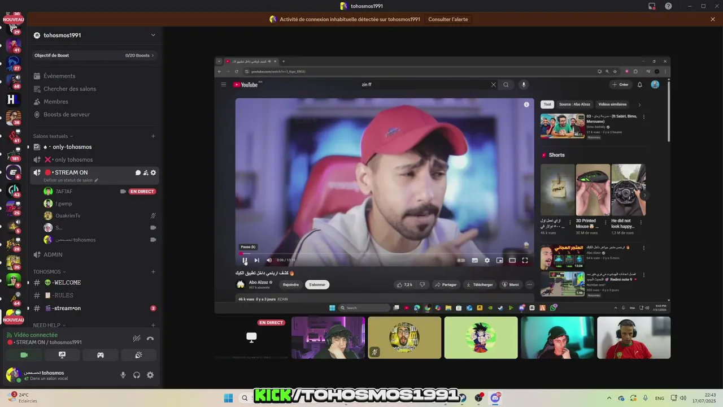
Task: Set channel status Définir un statut
Action: pyautogui.click(x=71, y=180)
